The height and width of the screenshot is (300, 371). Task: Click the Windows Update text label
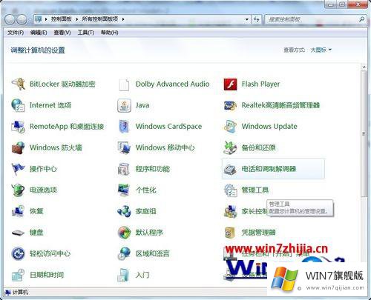(269, 127)
